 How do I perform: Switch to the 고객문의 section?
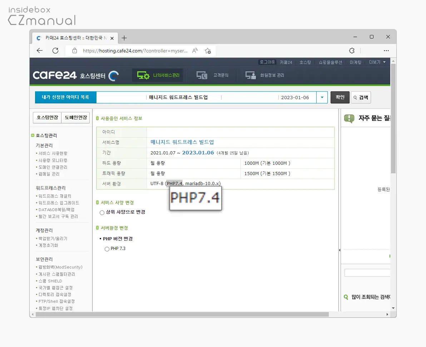tap(212, 75)
